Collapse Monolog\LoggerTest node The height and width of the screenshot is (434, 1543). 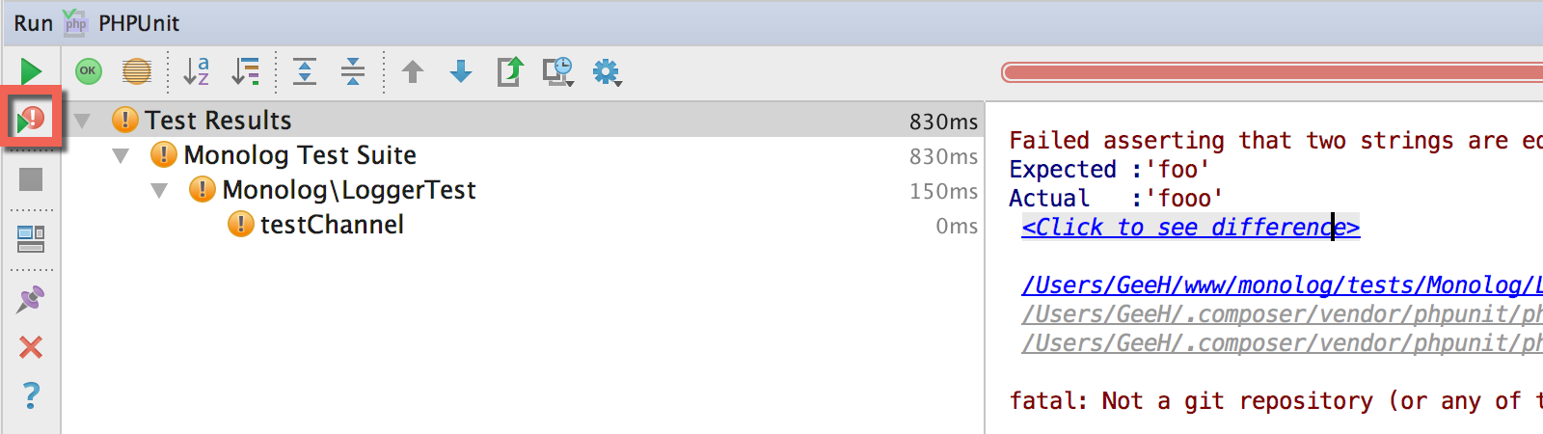[x=159, y=190]
